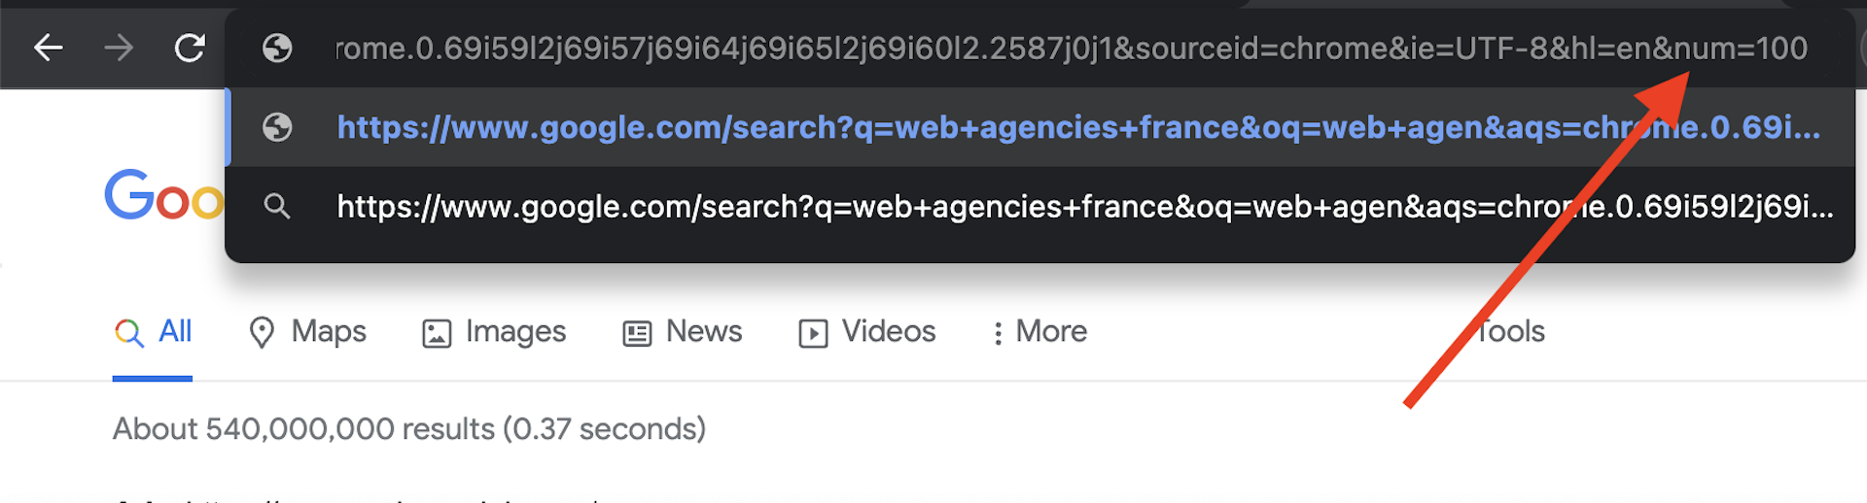Go back to the previous page
Screen dimensions: 1867x503
pos(48,47)
